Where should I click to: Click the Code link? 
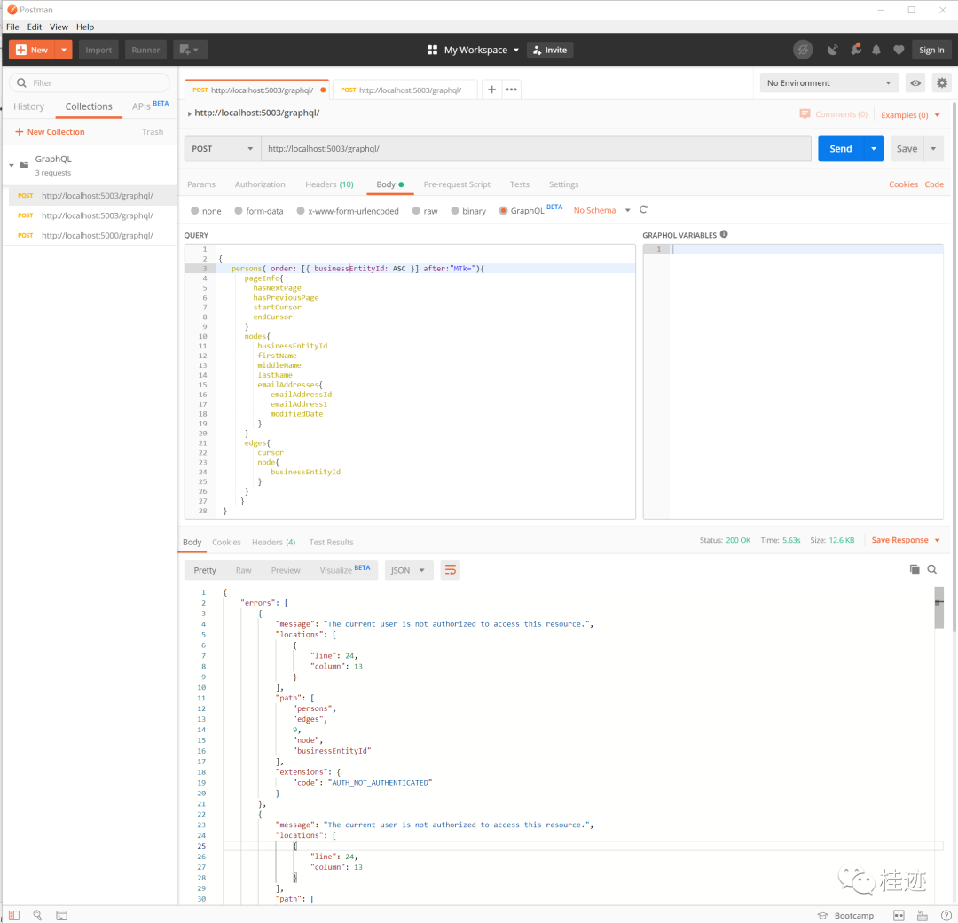[933, 184]
